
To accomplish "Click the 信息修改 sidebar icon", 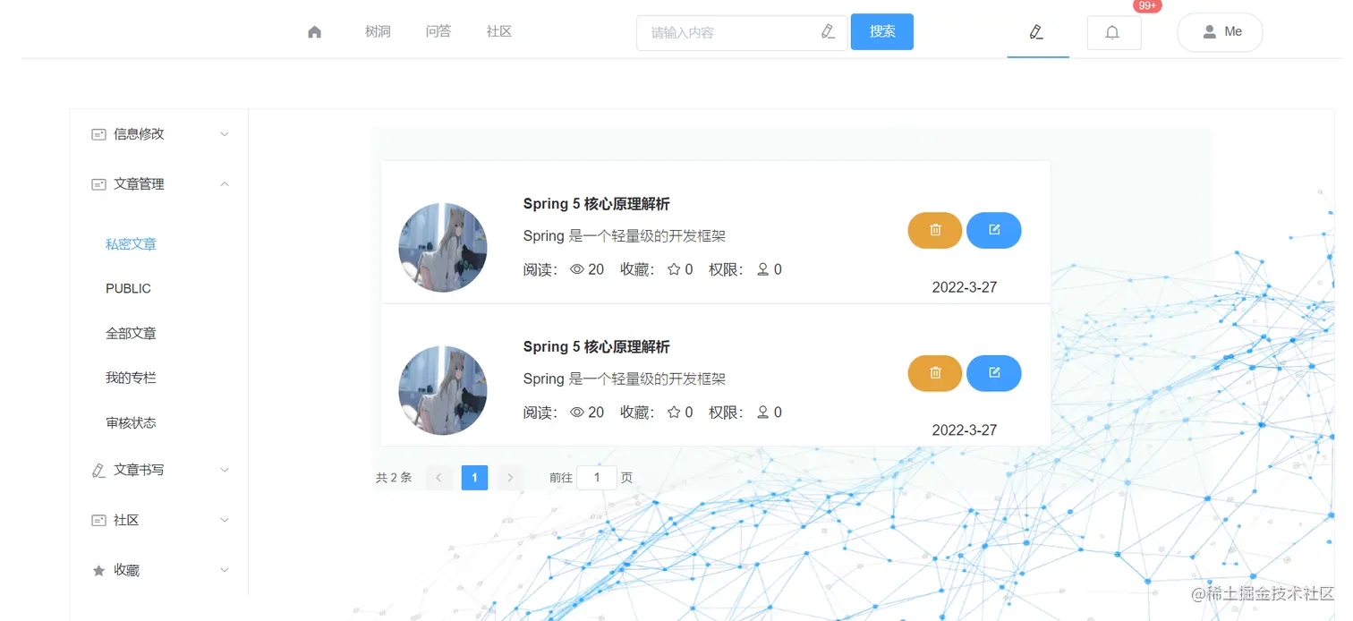I will [98, 133].
